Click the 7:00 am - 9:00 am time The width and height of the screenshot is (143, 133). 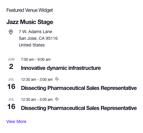point(36,60)
